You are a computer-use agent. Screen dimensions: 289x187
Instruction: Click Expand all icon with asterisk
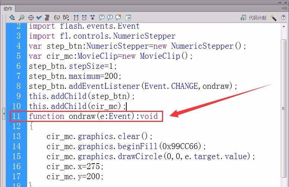coord(92,17)
